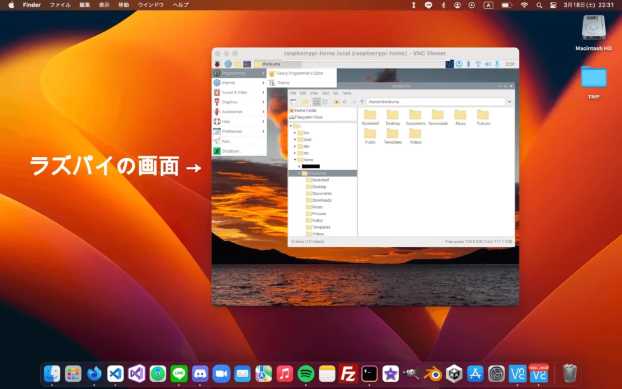Screen dimensions: 622x389
Task: Go up to parent folder arrow
Action: pos(362,102)
